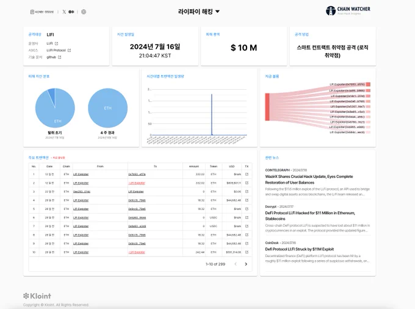Open TX link icon for transaction row 6
The image size is (415, 309).
(x=247, y=217)
